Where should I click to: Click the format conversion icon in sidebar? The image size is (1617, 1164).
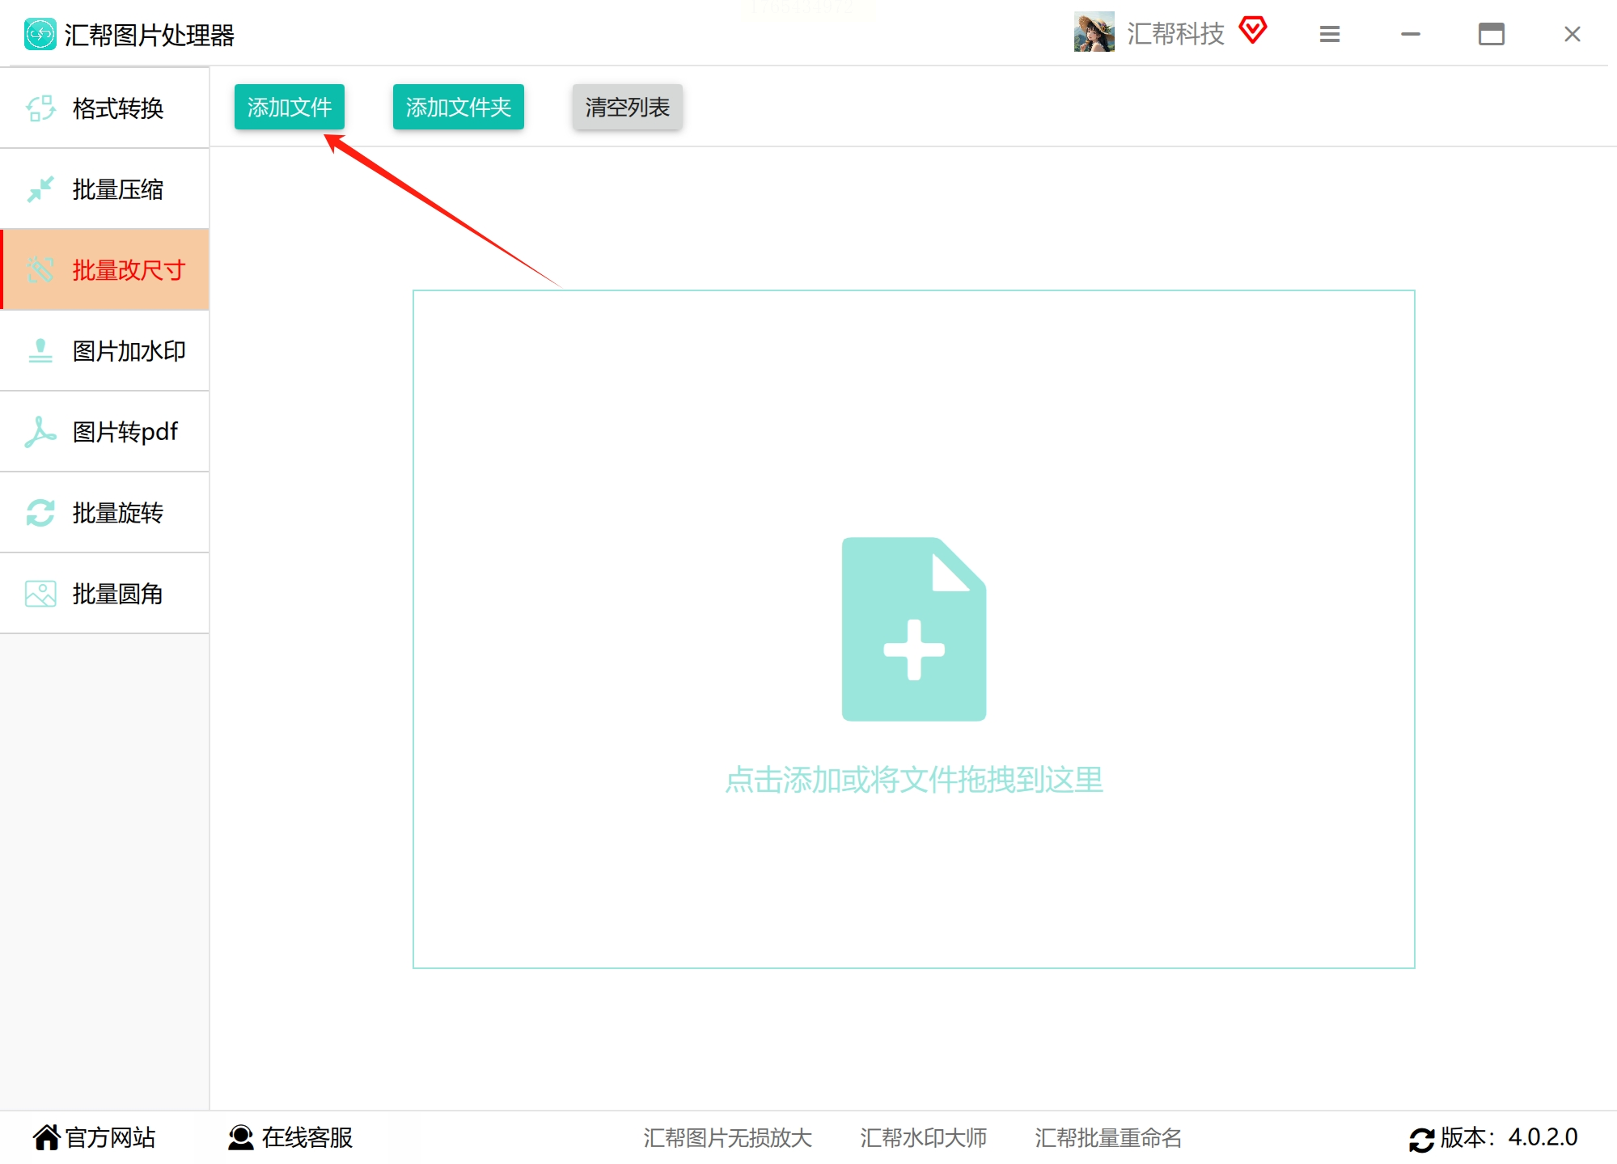[x=40, y=108]
